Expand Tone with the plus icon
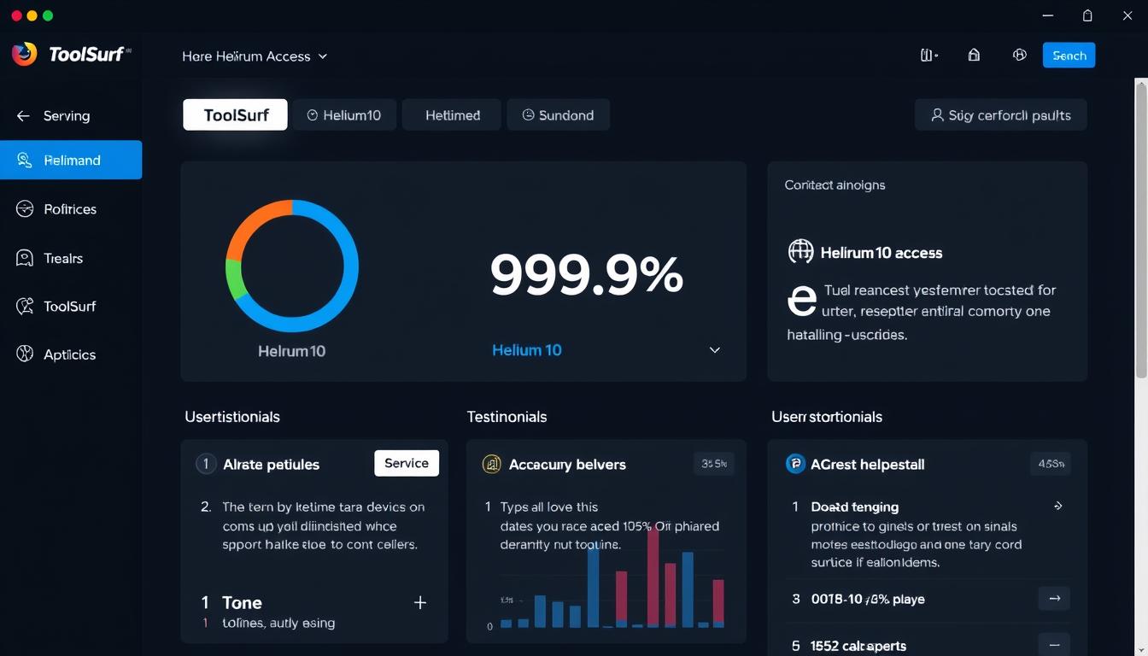Image resolution: width=1148 pixels, height=656 pixels. (x=420, y=603)
